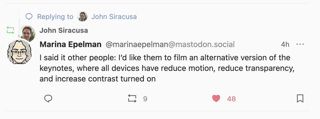Open the three-dot more options menu
This screenshot has height=119, width=320.
pos(300,44)
